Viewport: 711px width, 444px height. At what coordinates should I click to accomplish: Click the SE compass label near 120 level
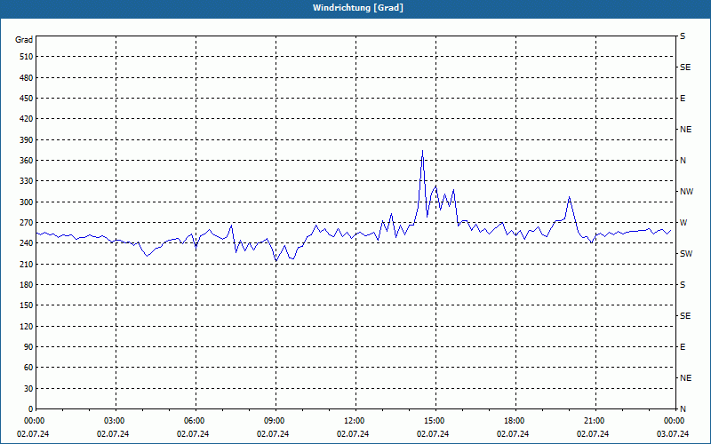(685, 316)
